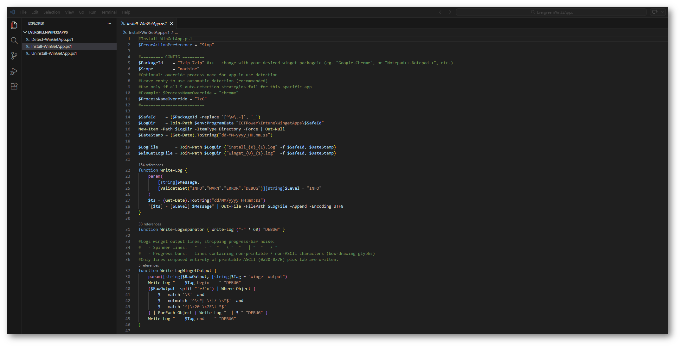
Task: Open the Explorer view icon
Action: 14,25
